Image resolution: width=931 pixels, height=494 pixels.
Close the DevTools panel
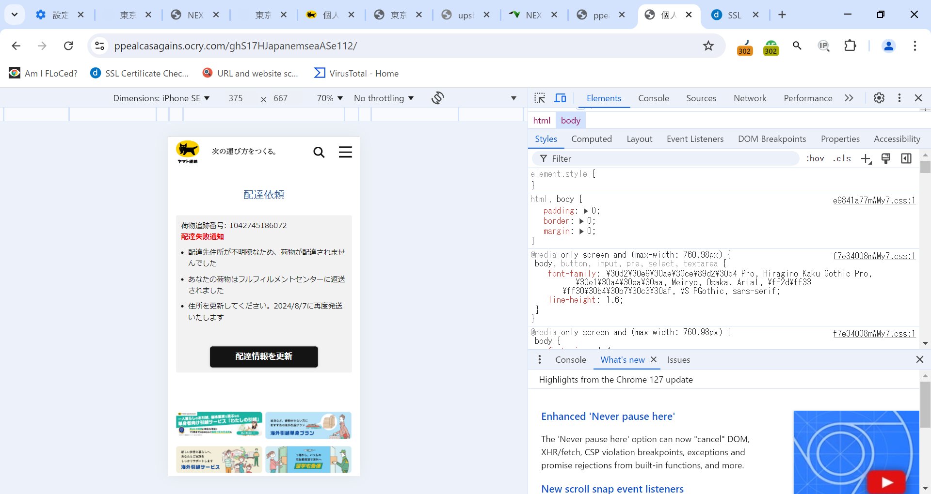pyautogui.click(x=918, y=98)
